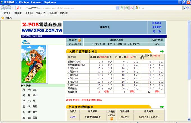Open the 文件 menu
Image resolution: width=191 pixels, height=123 pixels.
click(7, 13)
